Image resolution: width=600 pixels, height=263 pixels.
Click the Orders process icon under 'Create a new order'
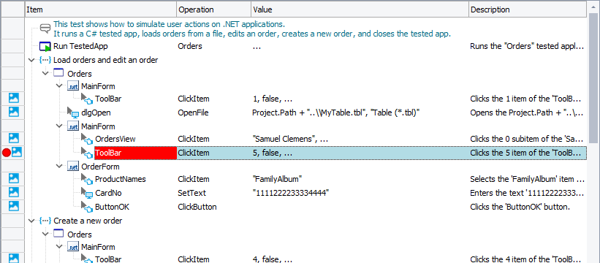coord(58,234)
